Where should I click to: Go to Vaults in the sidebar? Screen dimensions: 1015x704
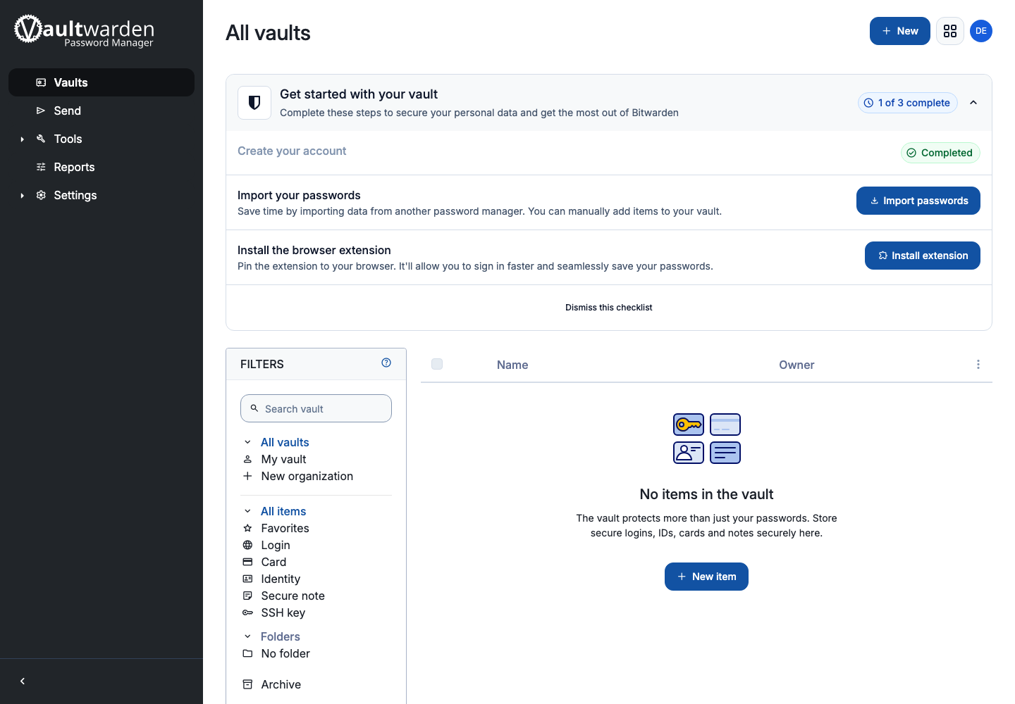pos(101,82)
